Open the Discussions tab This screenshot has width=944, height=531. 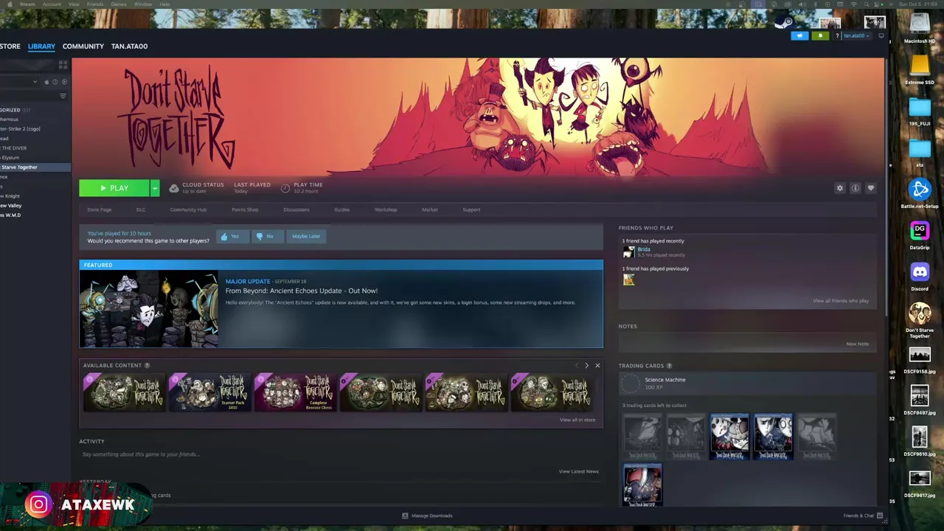296,209
